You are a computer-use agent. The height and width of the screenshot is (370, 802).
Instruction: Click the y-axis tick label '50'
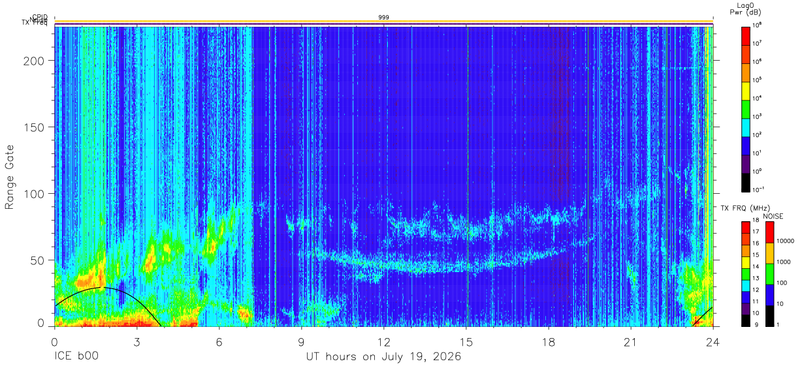coord(38,260)
